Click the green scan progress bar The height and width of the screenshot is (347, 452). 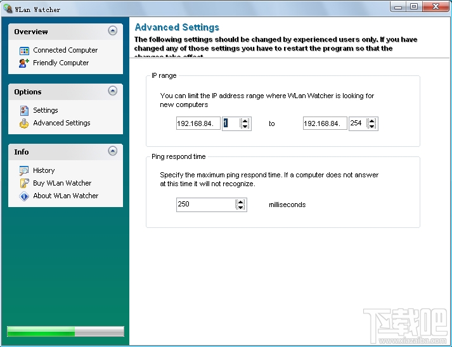pos(65,331)
